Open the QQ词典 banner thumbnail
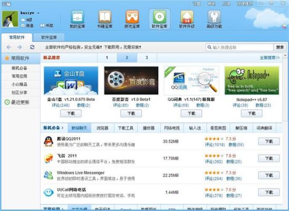 point(191,81)
